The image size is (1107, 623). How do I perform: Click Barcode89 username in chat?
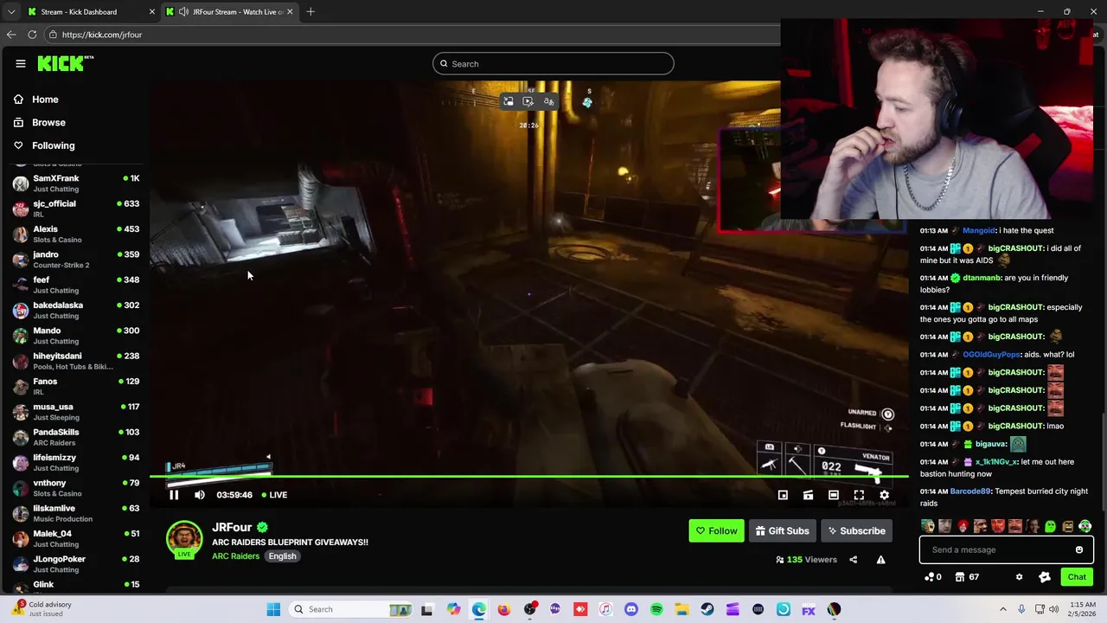tap(970, 491)
